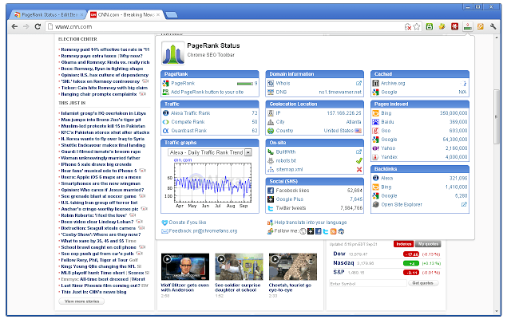Toggle the PageRank Status extension button
The width and height of the screenshot is (511, 319).
[467, 26]
